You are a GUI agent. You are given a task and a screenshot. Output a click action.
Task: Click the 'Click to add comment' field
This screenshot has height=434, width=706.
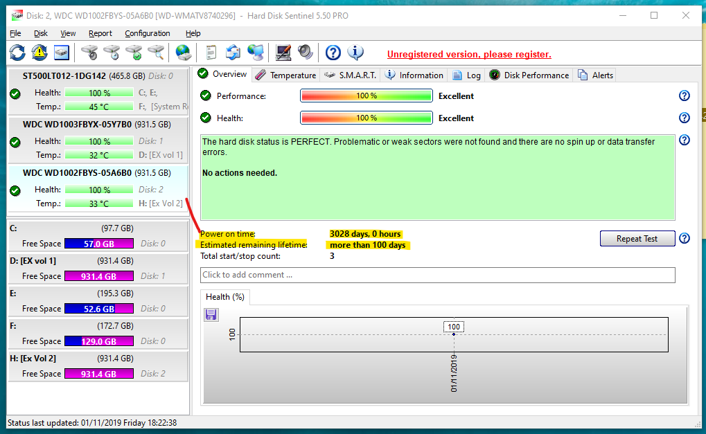(x=438, y=275)
